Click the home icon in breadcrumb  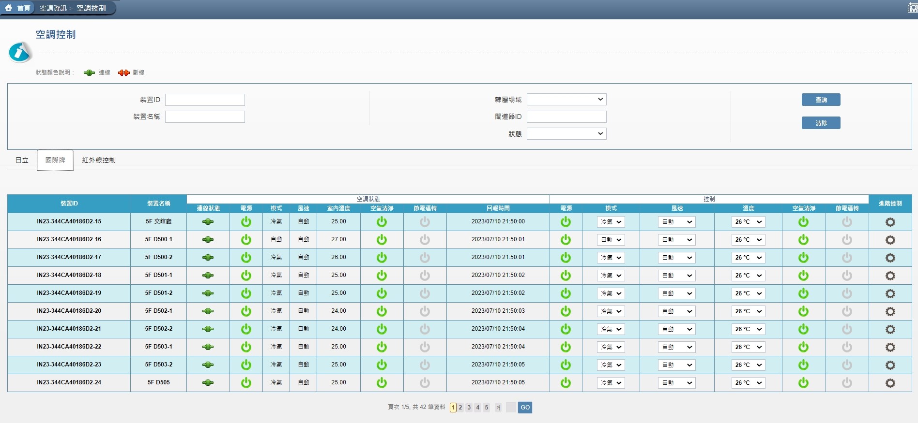tap(8, 8)
